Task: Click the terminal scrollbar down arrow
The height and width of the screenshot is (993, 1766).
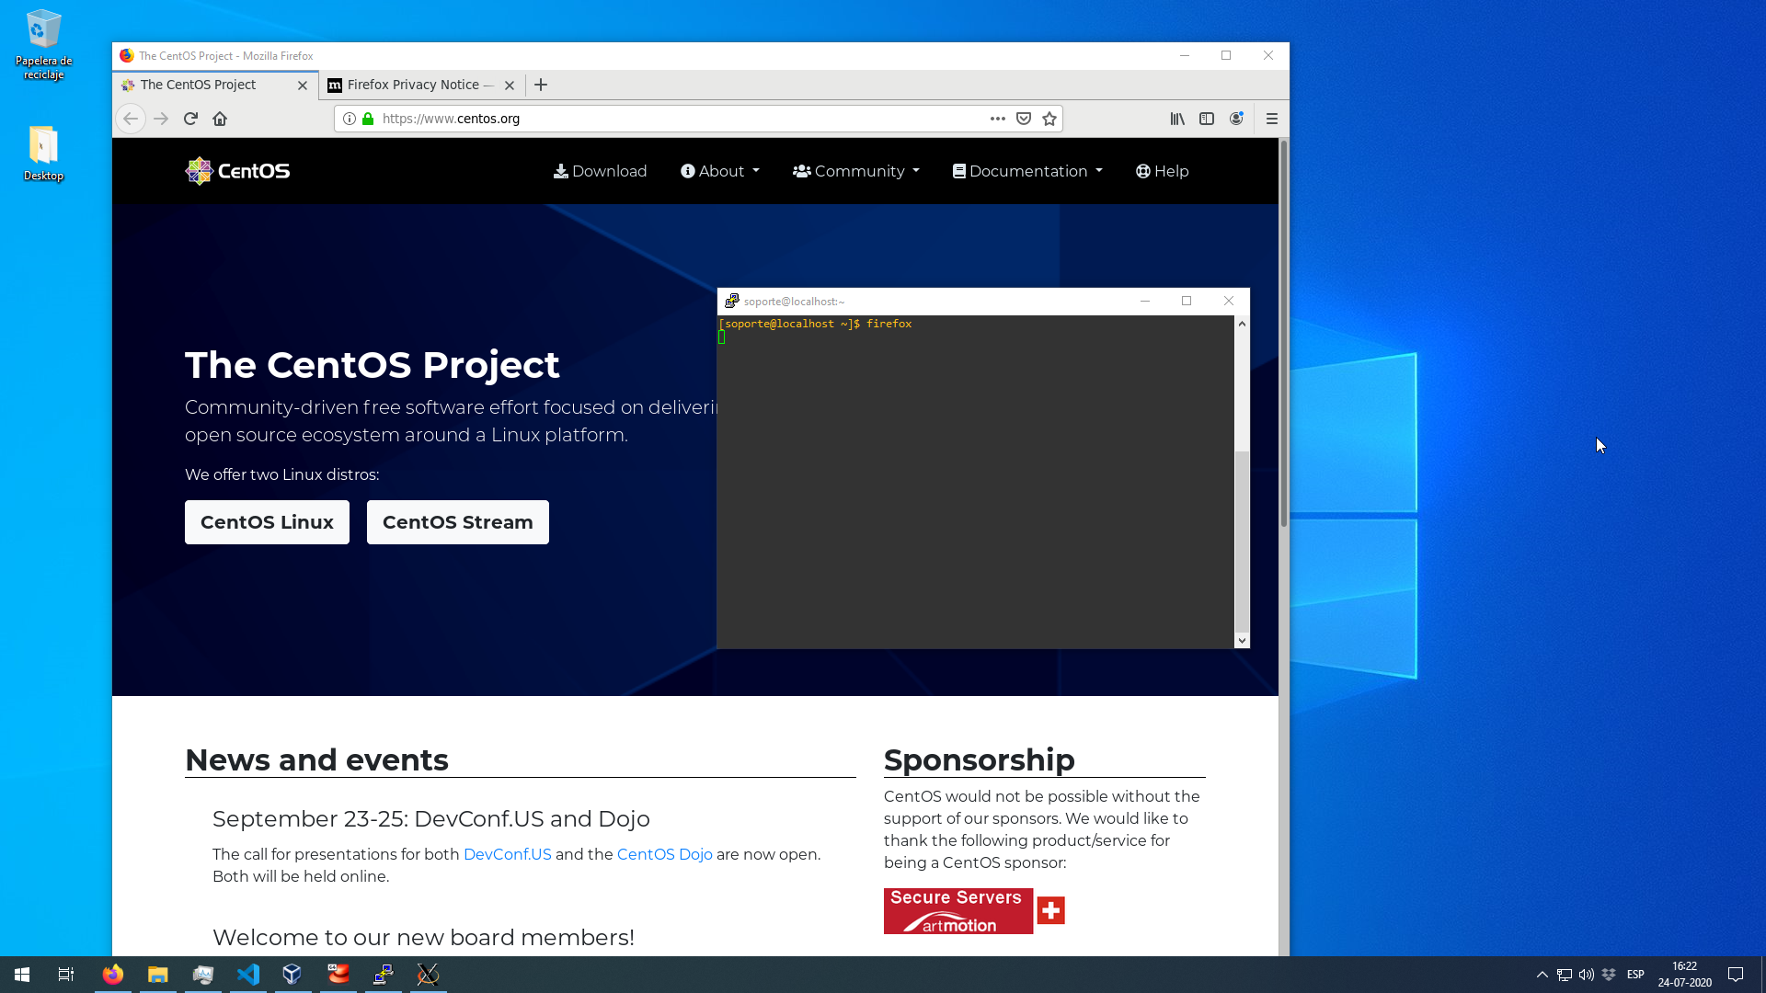Action: (x=1242, y=640)
